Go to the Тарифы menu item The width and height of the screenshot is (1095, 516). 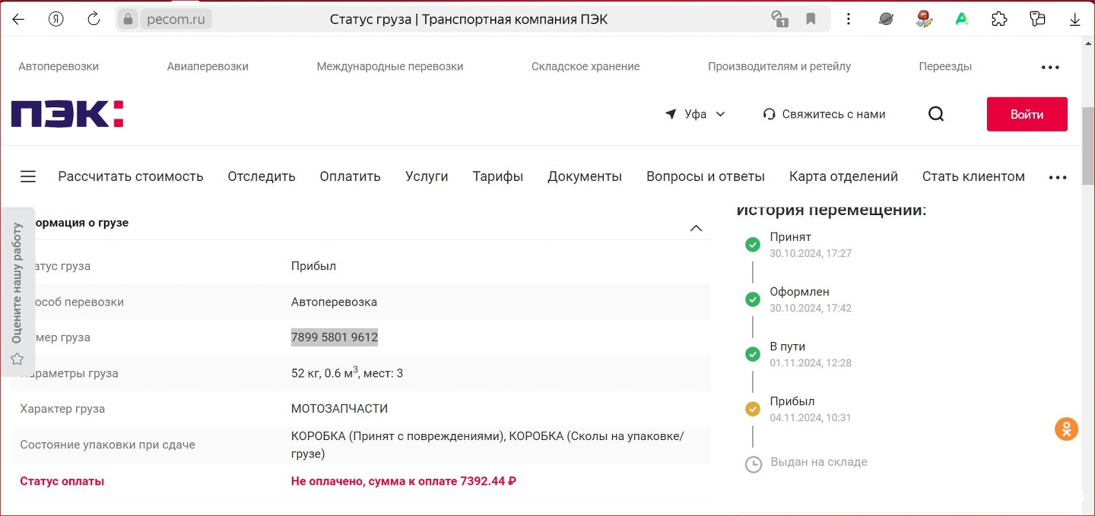pos(497,176)
